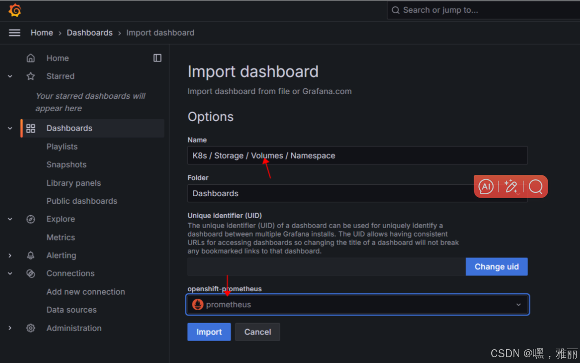Click the Starred star icon
580x363 pixels.
tap(31, 76)
